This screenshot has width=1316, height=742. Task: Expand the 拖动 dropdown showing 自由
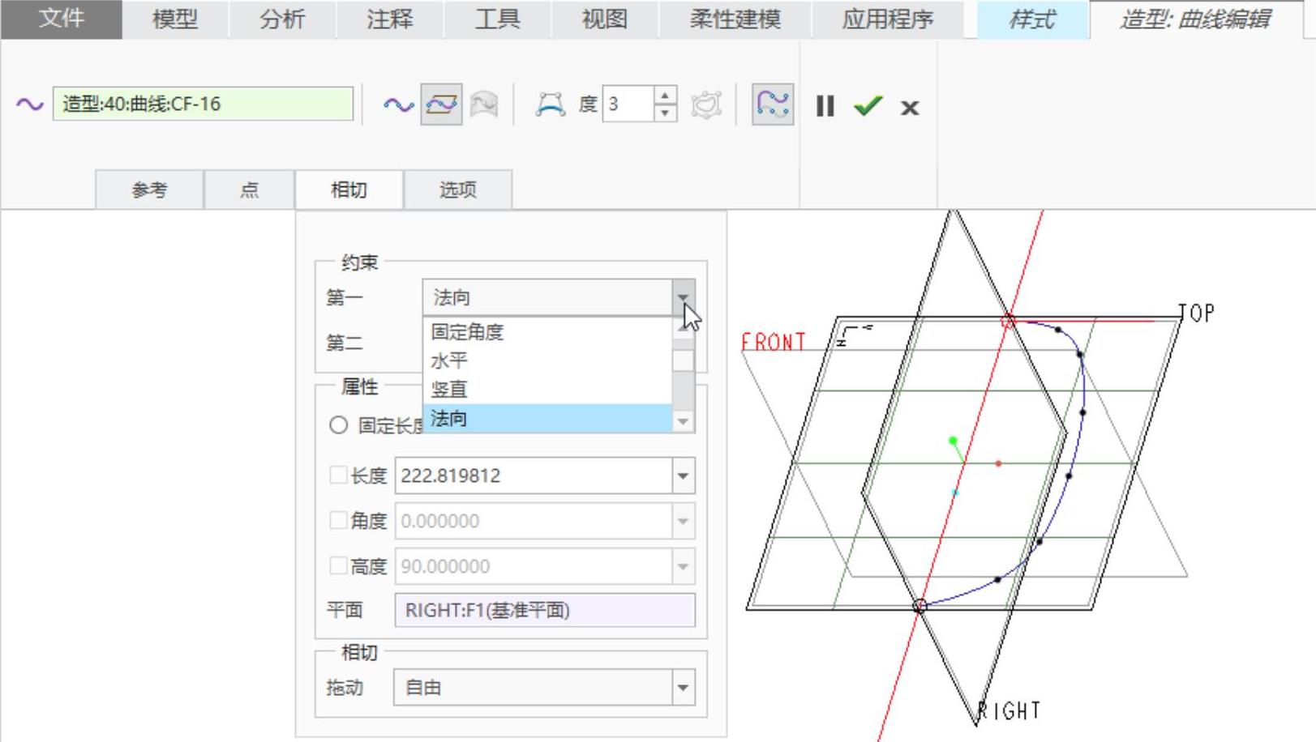tap(683, 688)
